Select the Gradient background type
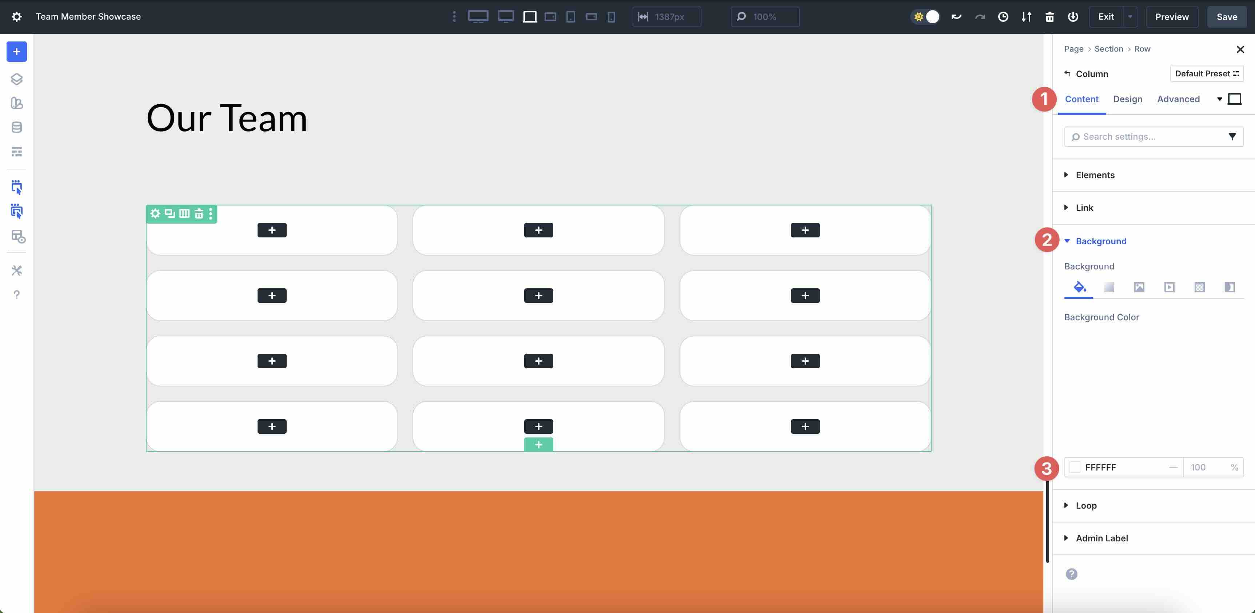The width and height of the screenshot is (1255, 613). pos(1109,287)
